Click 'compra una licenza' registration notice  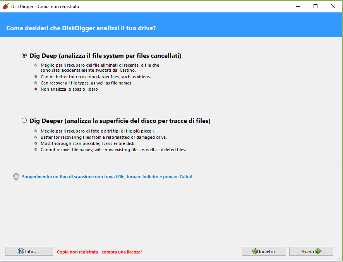(x=99, y=252)
